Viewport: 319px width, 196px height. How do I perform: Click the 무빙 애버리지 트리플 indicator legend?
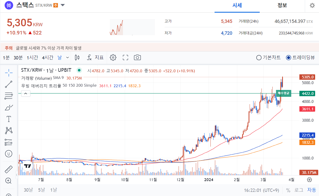tap(41, 85)
